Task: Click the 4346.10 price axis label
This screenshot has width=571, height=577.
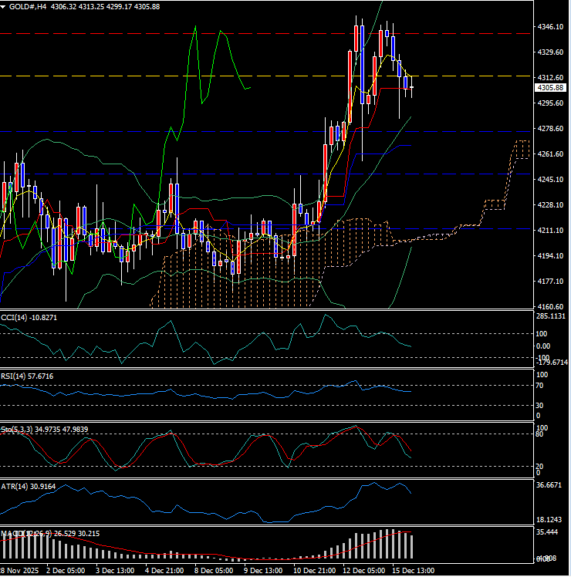Action: [x=551, y=27]
